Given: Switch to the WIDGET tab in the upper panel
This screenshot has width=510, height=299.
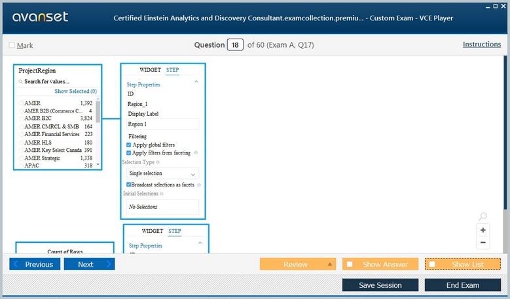Looking at the screenshot, I should coord(150,70).
